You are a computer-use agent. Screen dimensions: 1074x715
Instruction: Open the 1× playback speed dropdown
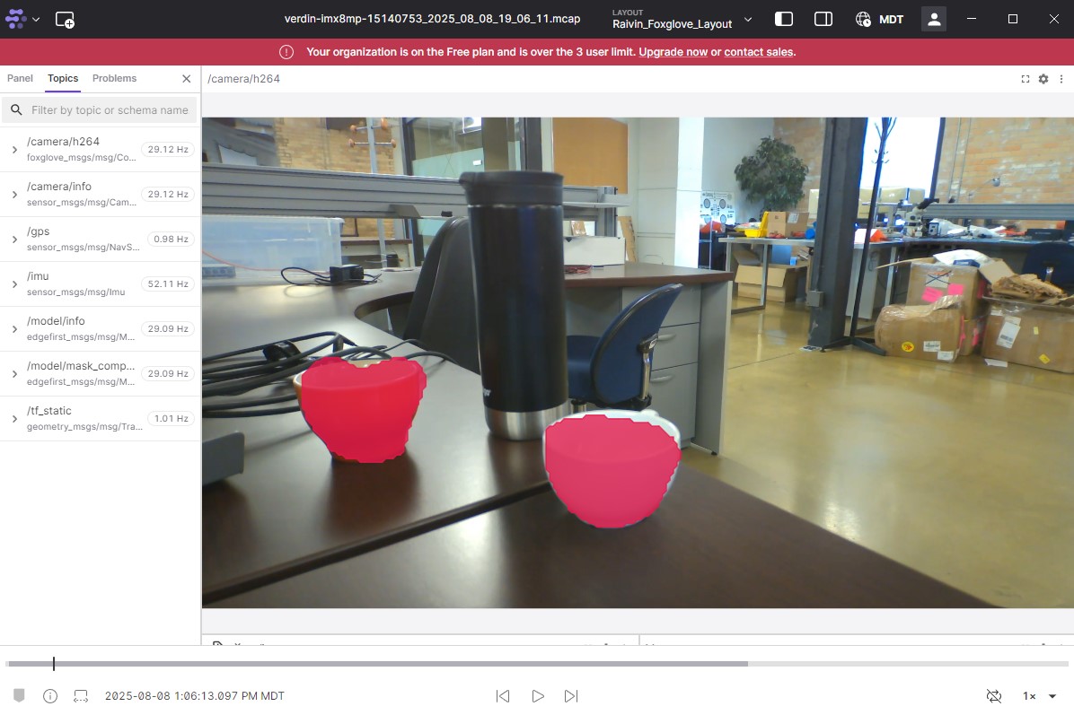[1039, 696]
